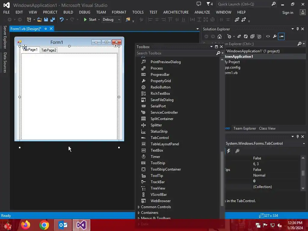Click the Save All toolbar icon
Image resolution: width=308 pixels, height=231 pixels.
pos(53,20)
